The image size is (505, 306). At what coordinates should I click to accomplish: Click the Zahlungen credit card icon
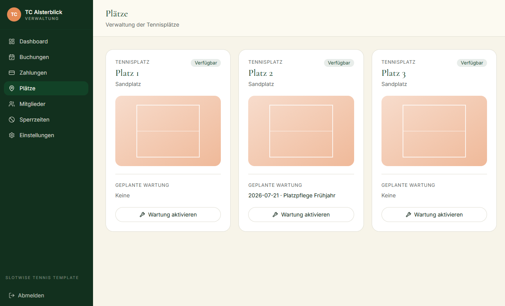click(12, 73)
